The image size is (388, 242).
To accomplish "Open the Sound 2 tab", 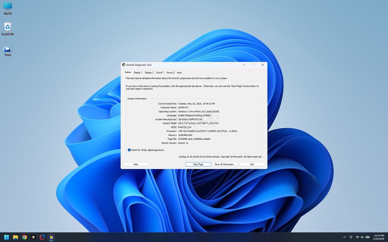I will 171,73.
